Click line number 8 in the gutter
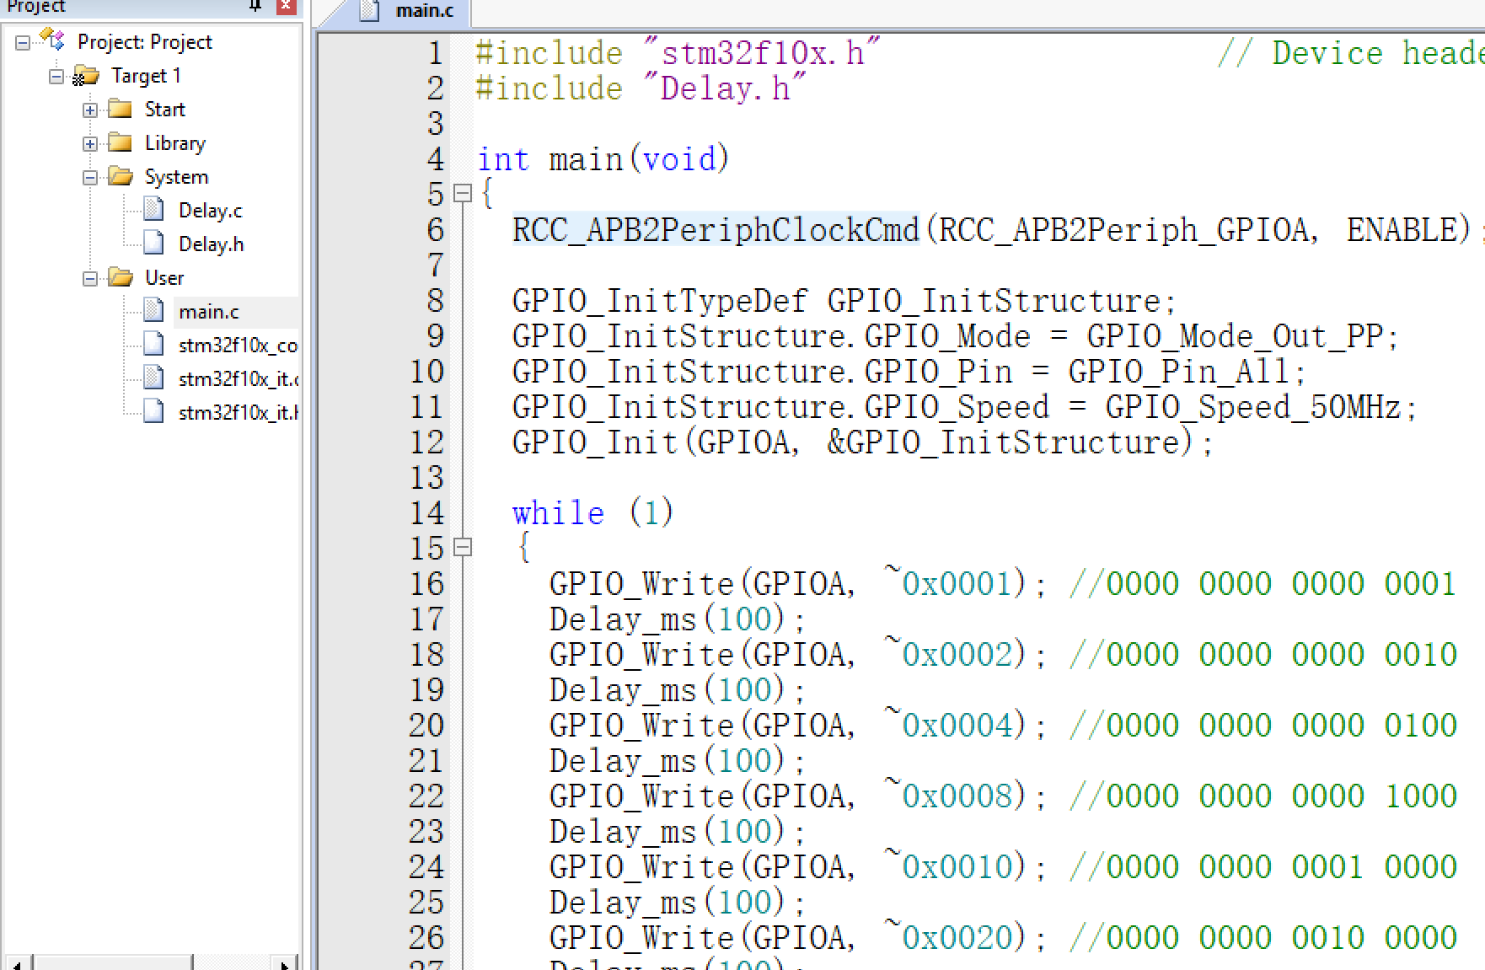This screenshot has width=1485, height=970. (x=435, y=300)
